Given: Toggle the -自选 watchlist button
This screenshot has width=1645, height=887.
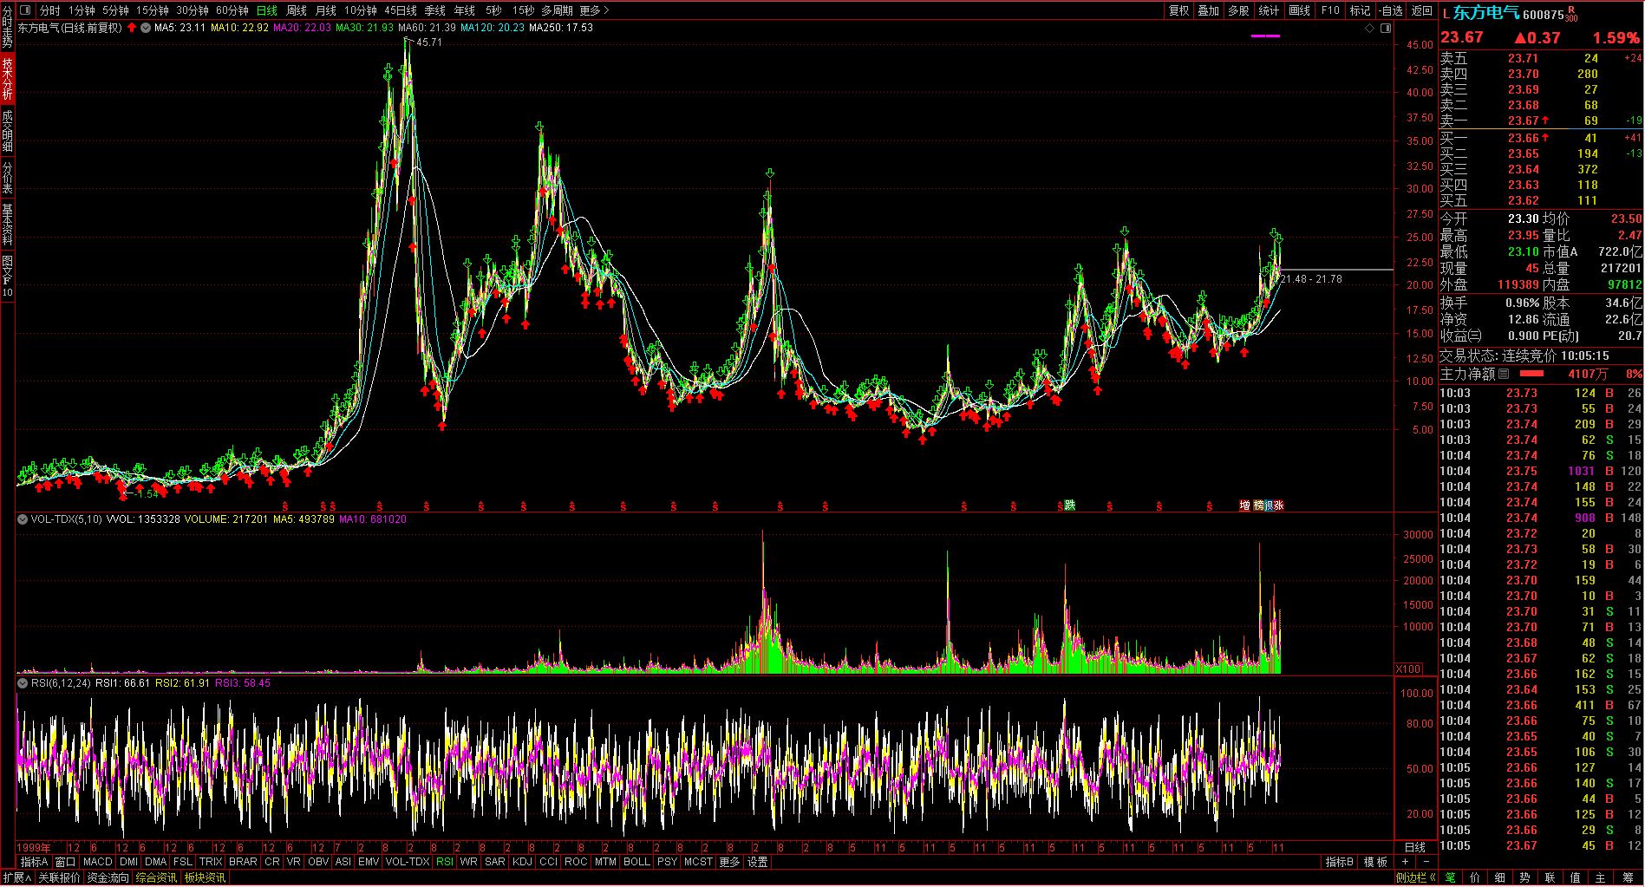Looking at the screenshot, I should [1391, 10].
